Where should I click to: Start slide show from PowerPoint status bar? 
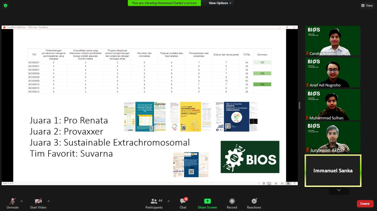pos(295,183)
